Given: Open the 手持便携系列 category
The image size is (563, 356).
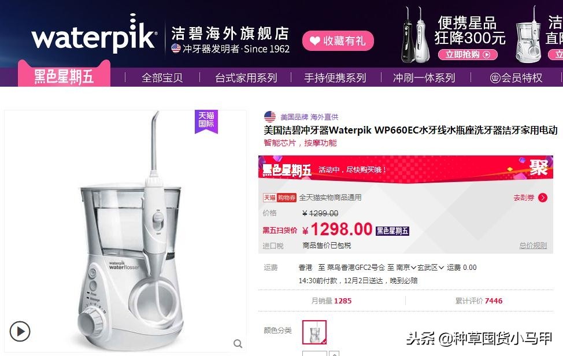Looking at the screenshot, I should coord(335,77).
